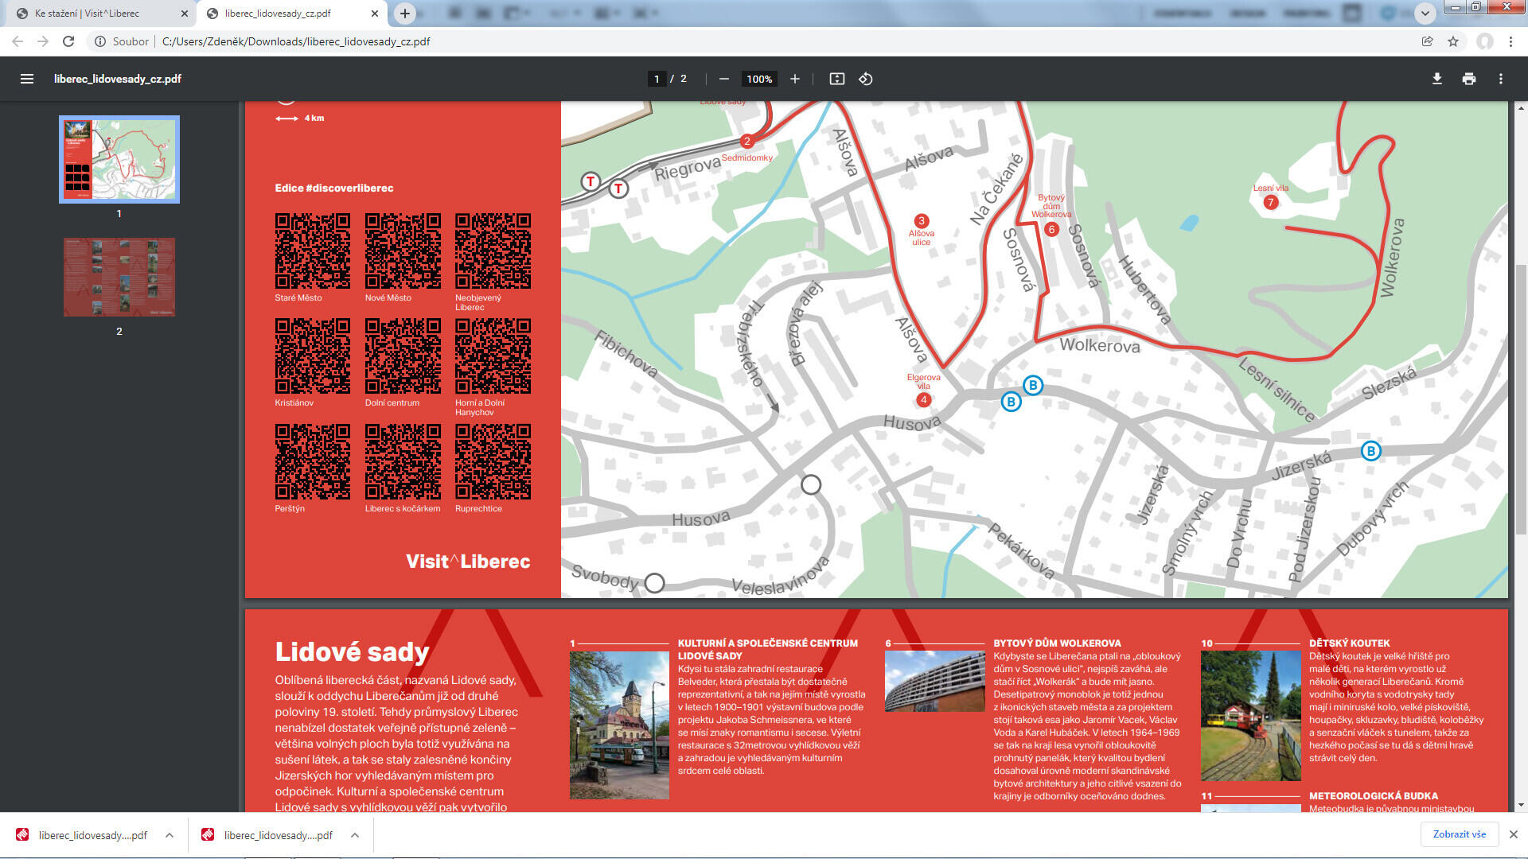The image size is (1528, 859).
Task: Open the search tabs dropdown arrow
Action: (x=1425, y=14)
